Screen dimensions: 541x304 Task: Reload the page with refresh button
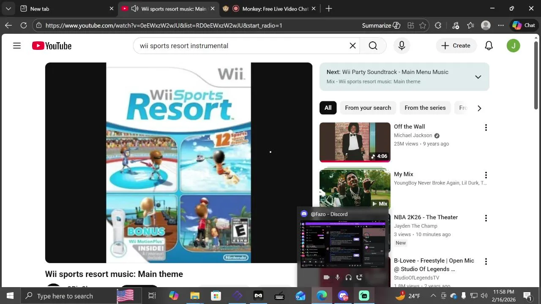[x=24, y=25]
